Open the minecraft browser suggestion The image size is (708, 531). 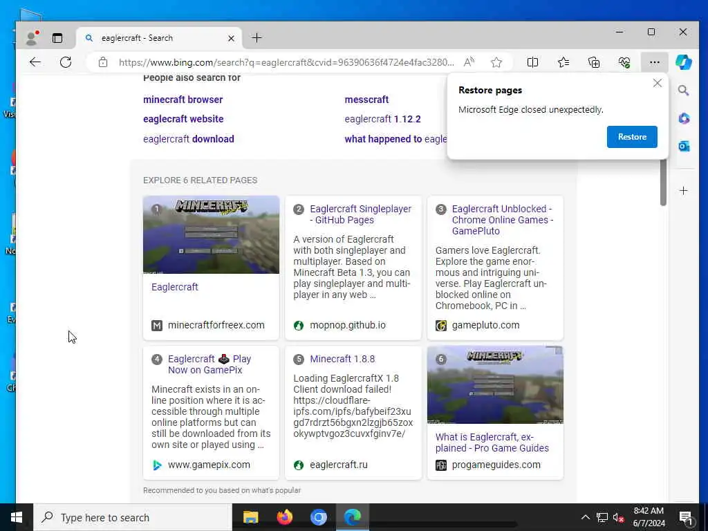coord(183,100)
